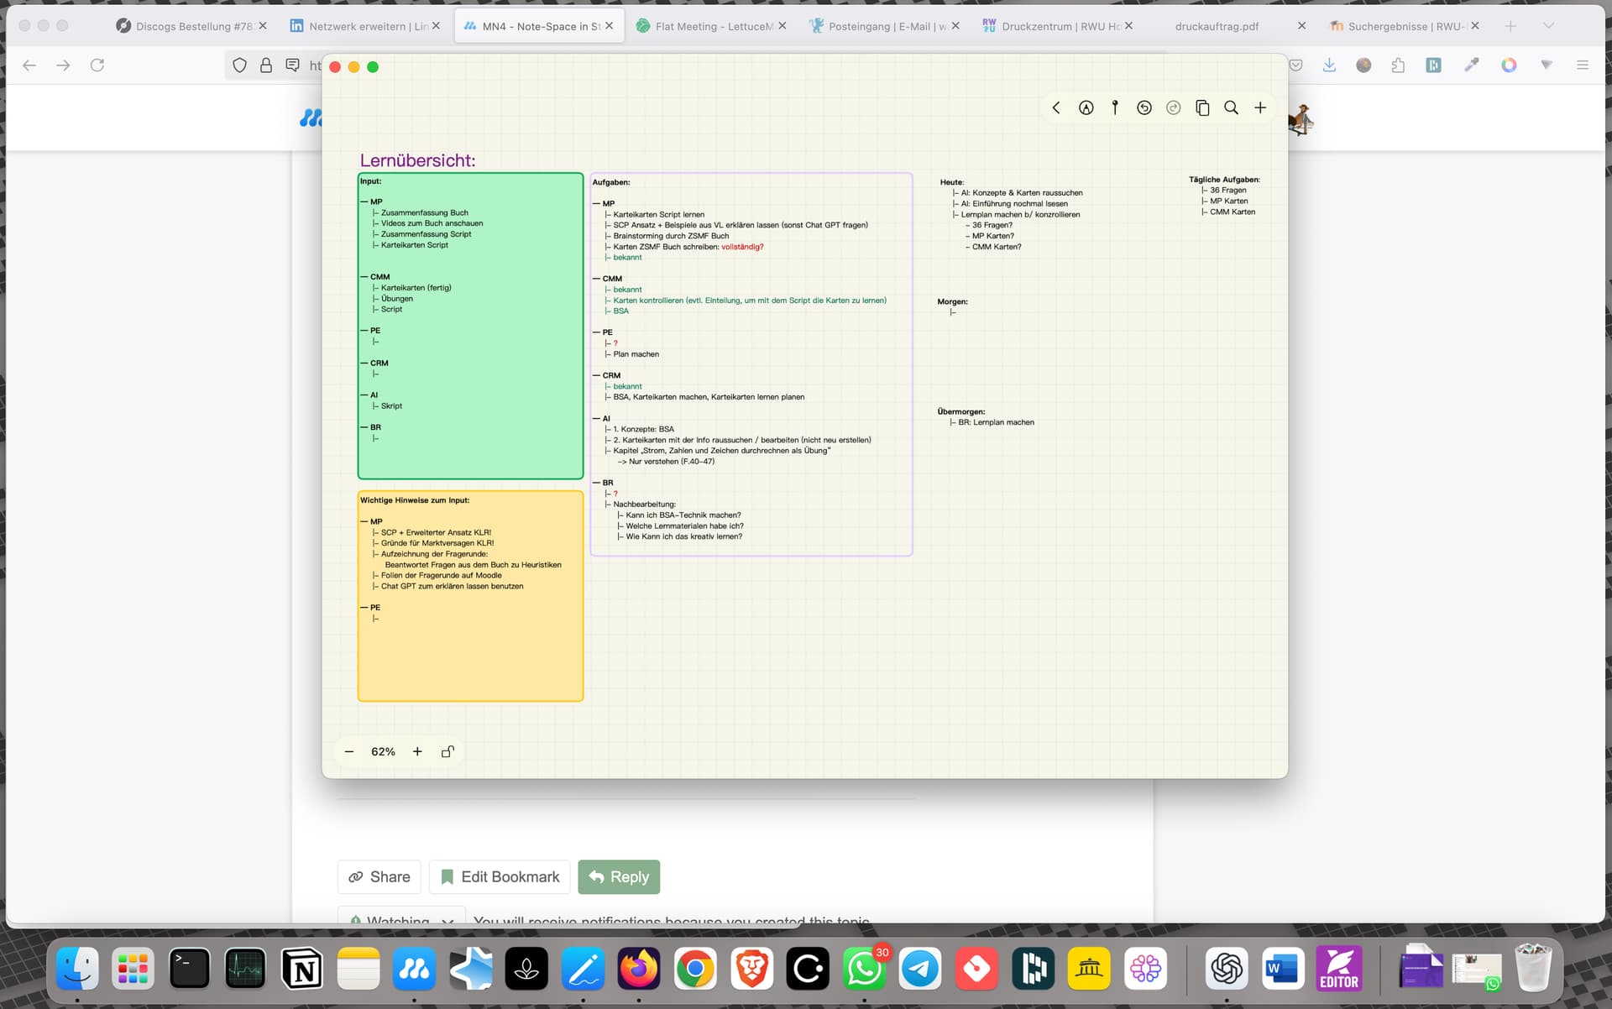Open the browser tab list chevron
The width and height of the screenshot is (1612, 1009).
tap(1548, 26)
